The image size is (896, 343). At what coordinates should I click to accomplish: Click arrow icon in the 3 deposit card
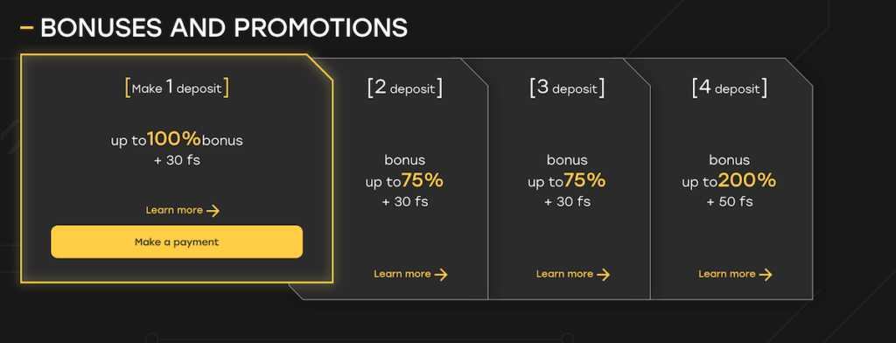604,275
